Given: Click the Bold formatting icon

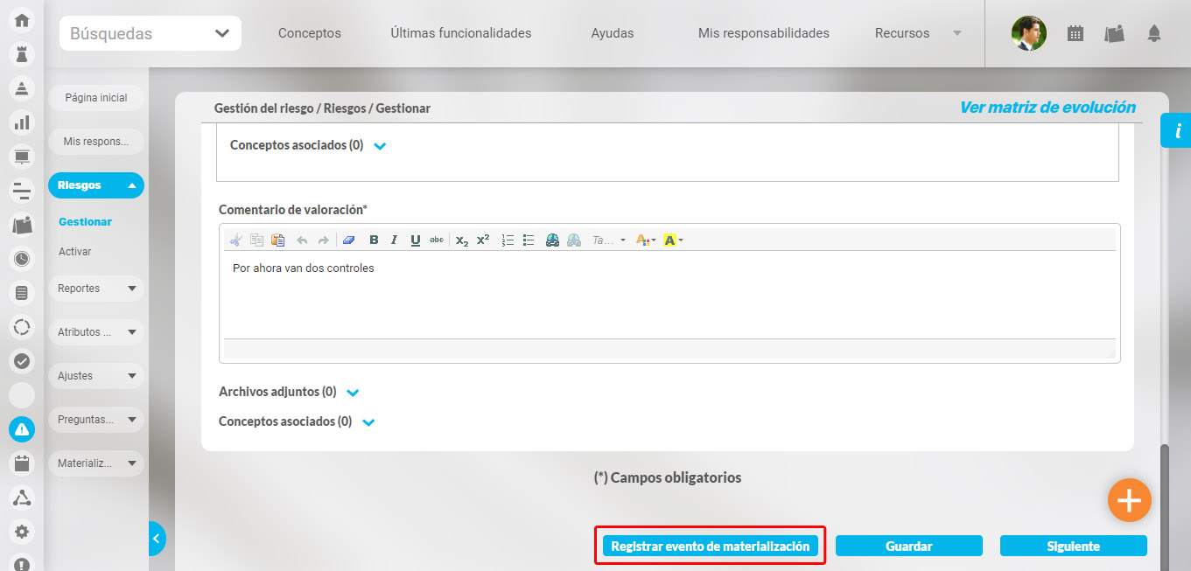Looking at the screenshot, I should [374, 240].
